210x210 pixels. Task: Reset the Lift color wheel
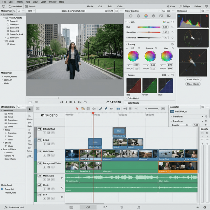pyautogui.click(x=139, y=48)
